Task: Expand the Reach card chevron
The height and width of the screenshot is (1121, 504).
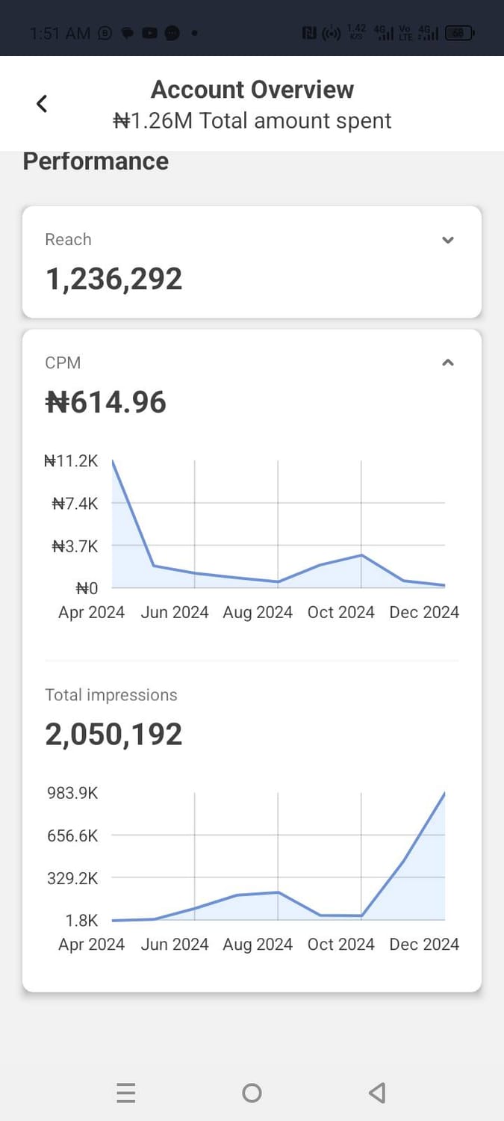Action: click(448, 240)
